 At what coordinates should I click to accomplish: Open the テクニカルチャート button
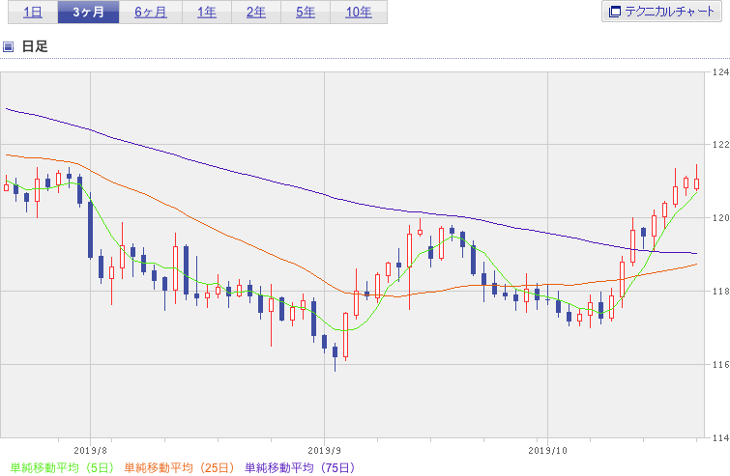point(661,12)
